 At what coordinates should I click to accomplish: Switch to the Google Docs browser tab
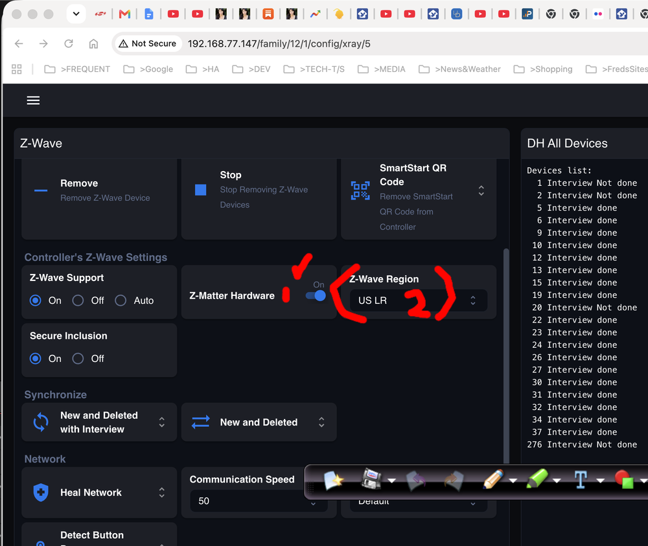click(149, 14)
